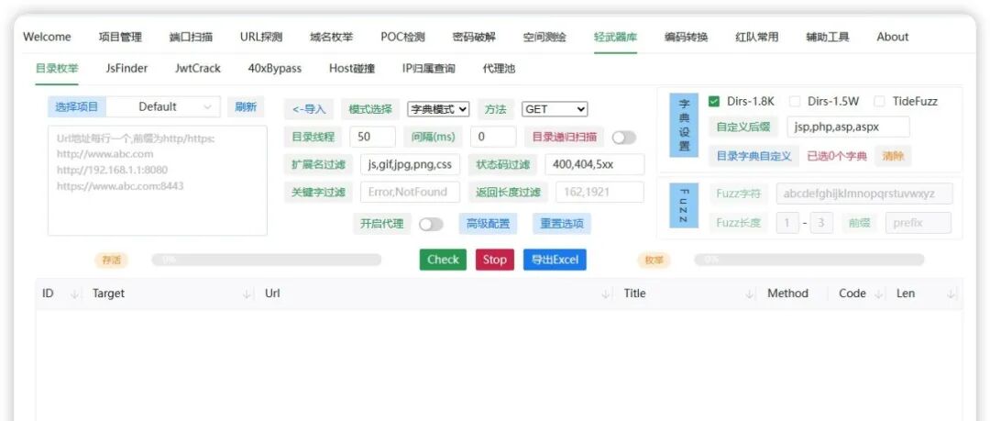
Task: Click the <-导入 import button
Action: click(x=309, y=109)
